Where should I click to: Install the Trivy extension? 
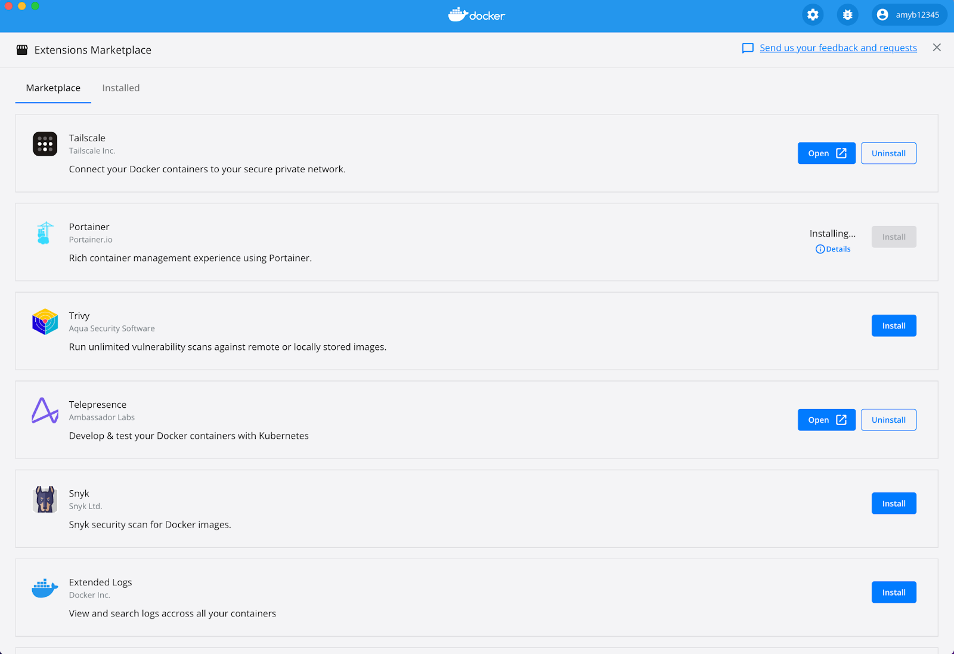click(x=893, y=326)
